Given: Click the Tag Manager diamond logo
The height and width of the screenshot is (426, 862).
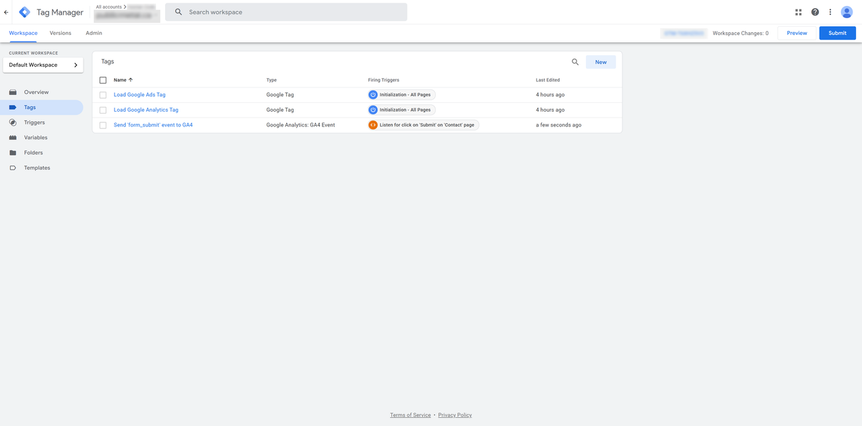Looking at the screenshot, I should coord(25,12).
